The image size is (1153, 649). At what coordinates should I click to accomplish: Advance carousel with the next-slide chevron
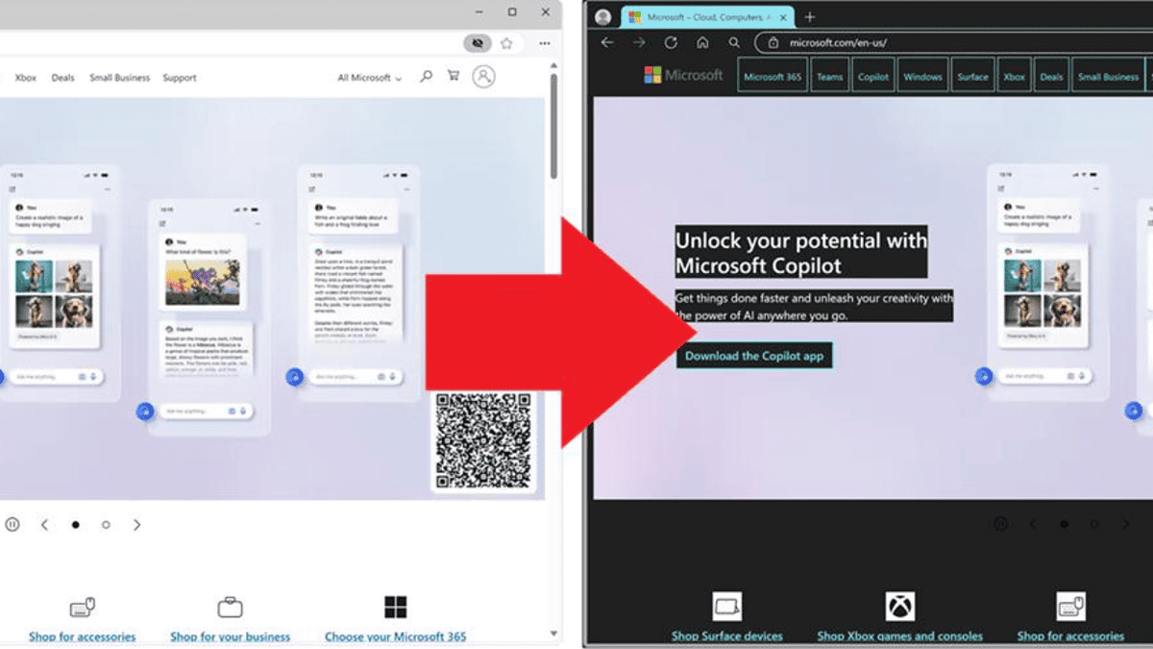coord(136,524)
